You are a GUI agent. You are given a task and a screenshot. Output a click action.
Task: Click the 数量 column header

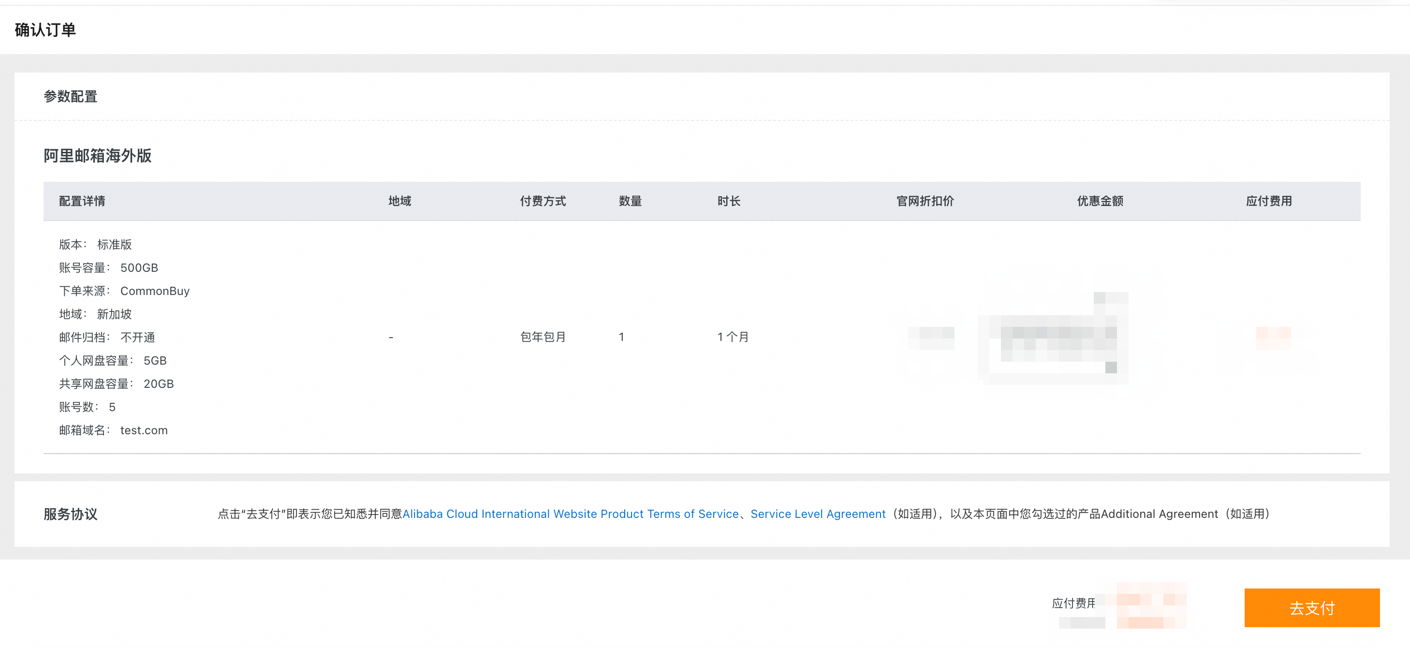tap(630, 201)
